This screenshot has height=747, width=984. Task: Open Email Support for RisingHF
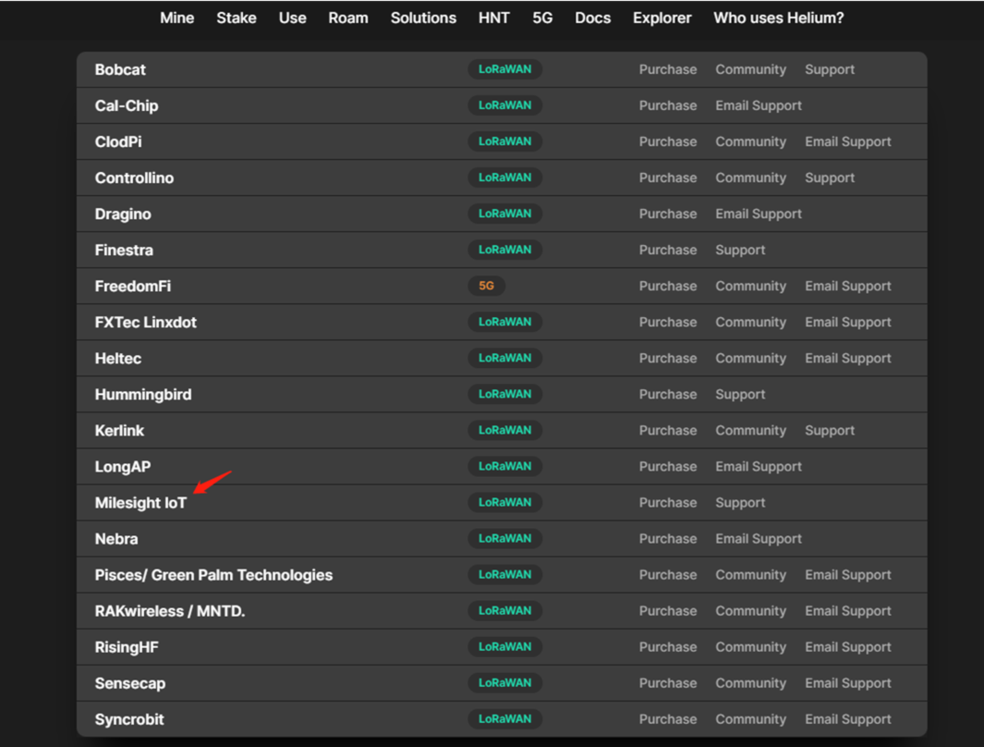tap(848, 647)
